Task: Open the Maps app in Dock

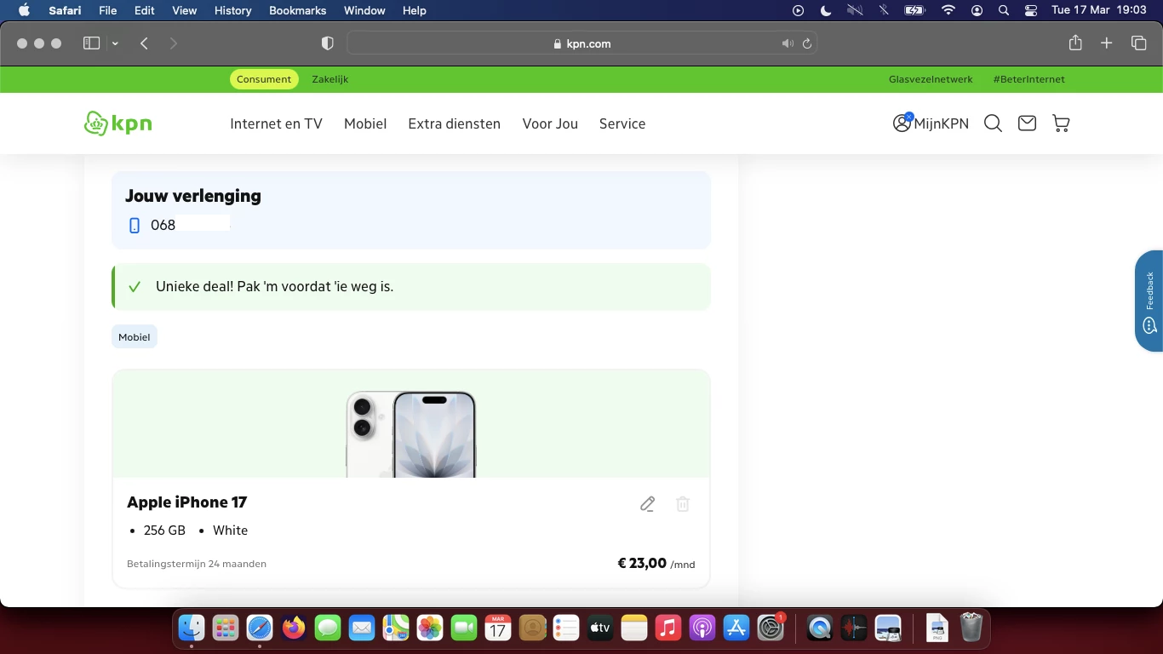Action: point(396,628)
